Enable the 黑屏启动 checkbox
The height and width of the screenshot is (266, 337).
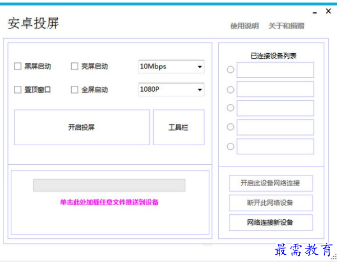click(x=17, y=66)
